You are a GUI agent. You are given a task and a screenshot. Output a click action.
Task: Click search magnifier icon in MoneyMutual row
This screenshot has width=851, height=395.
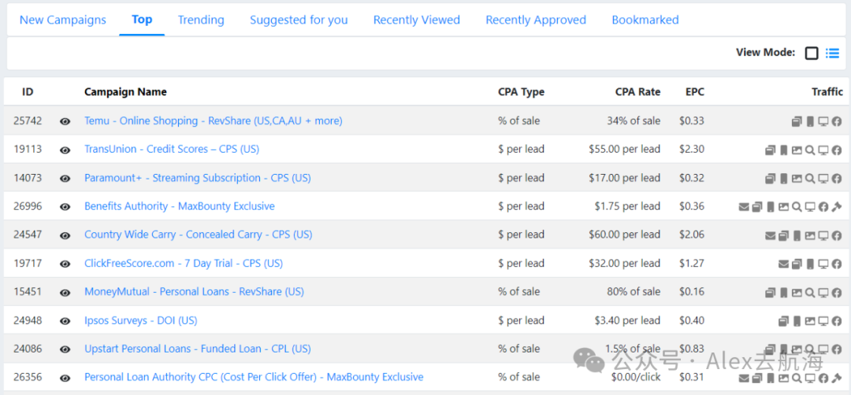pyautogui.click(x=810, y=293)
